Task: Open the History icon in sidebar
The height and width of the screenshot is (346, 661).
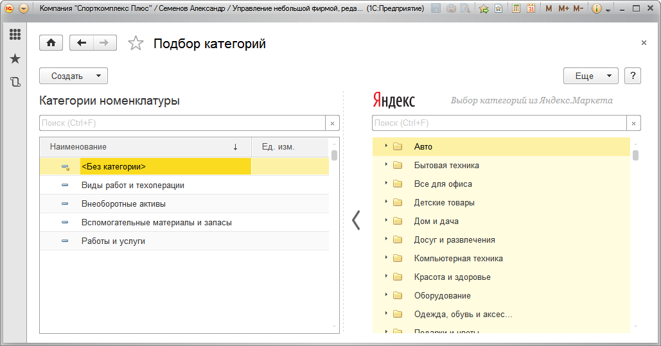Action: 15,82
